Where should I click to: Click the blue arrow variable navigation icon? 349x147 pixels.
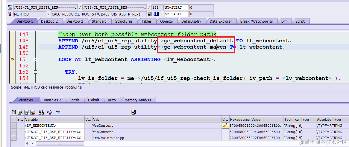(50, 112)
